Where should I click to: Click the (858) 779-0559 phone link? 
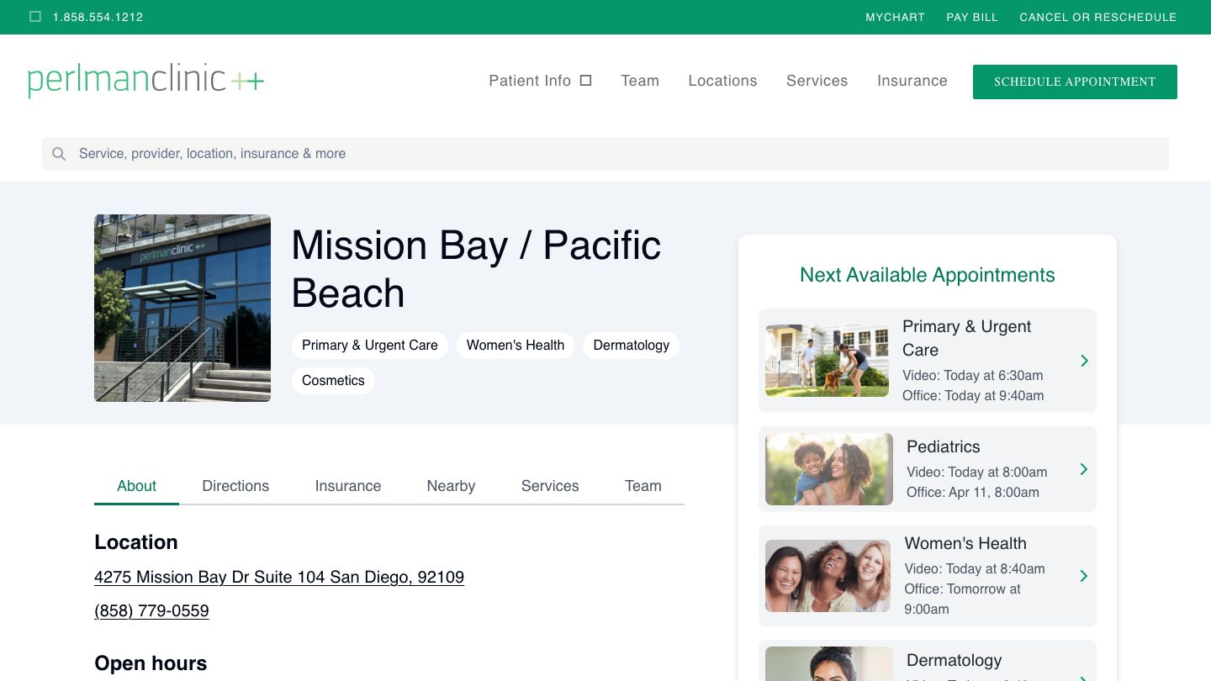[x=151, y=611]
